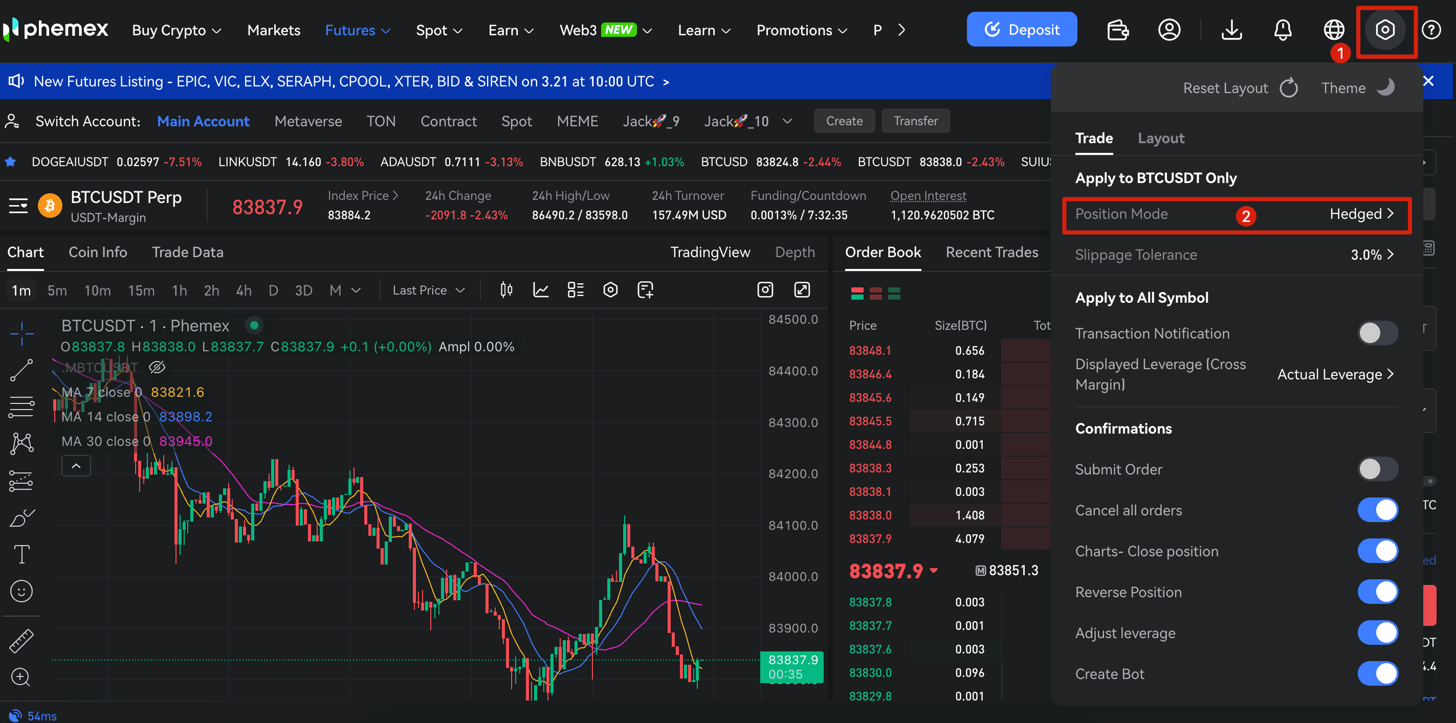The height and width of the screenshot is (723, 1456).
Task: Open the language globe icon
Action: click(1334, 30)
